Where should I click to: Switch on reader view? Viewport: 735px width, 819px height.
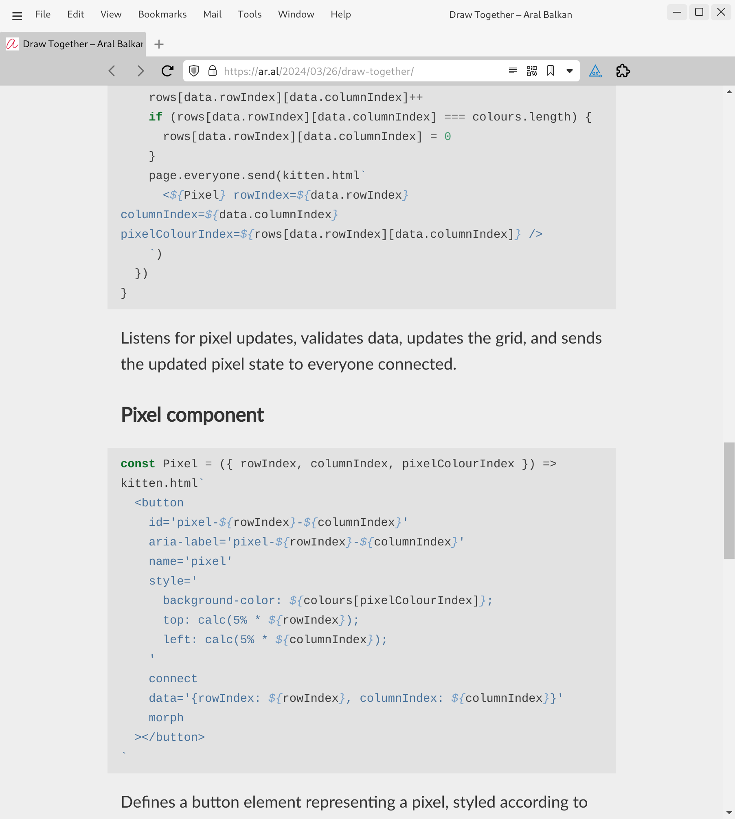click(x=513, y=71)
